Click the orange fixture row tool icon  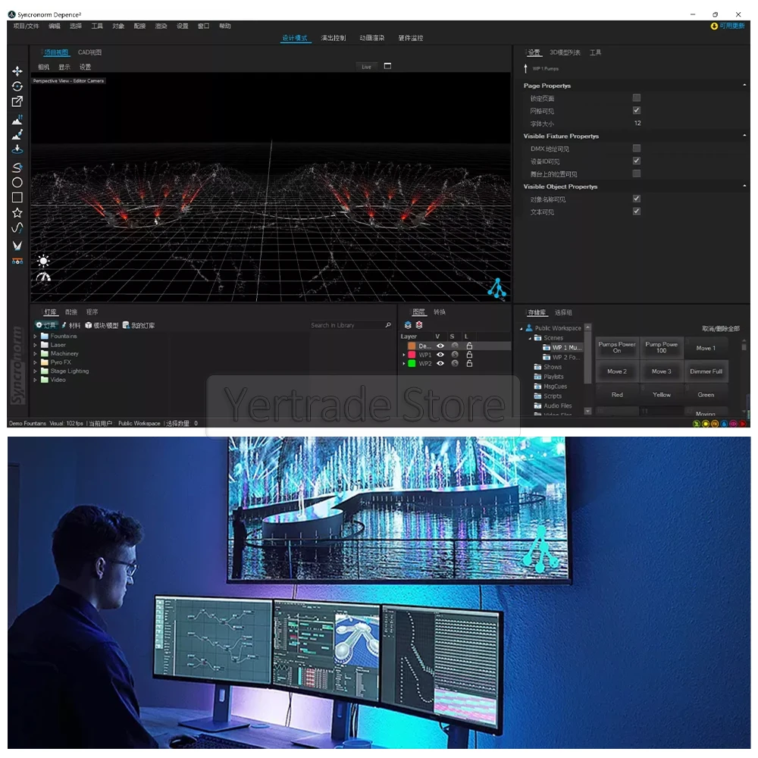[17, 261]
